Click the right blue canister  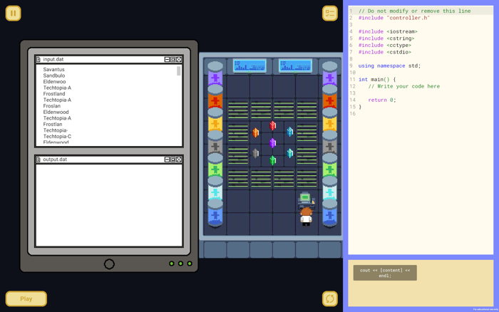click(x=329, y=212)
